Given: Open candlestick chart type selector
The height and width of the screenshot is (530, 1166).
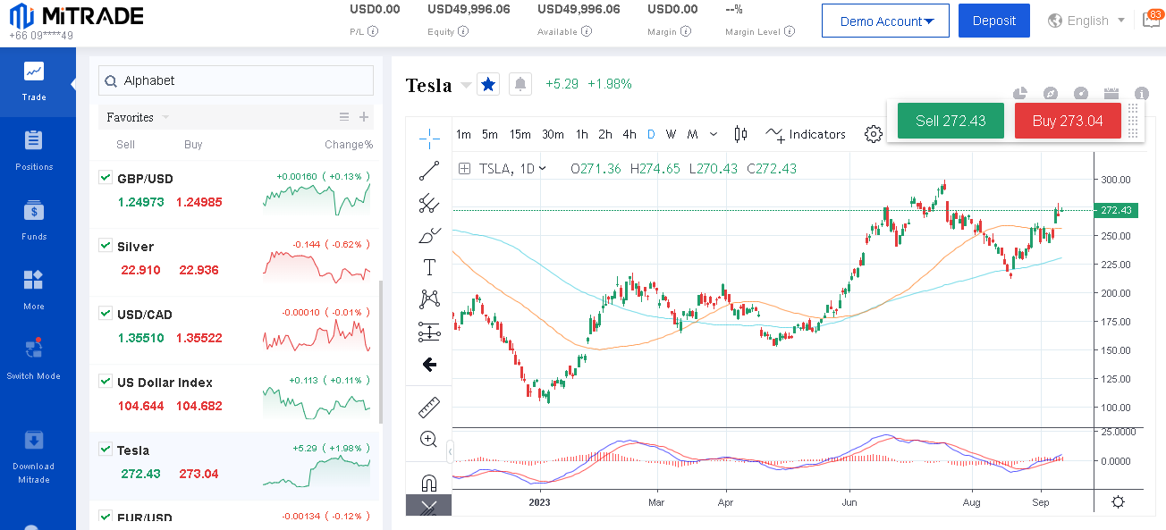Looking at the screenshot, I should (x=740, y=134).
